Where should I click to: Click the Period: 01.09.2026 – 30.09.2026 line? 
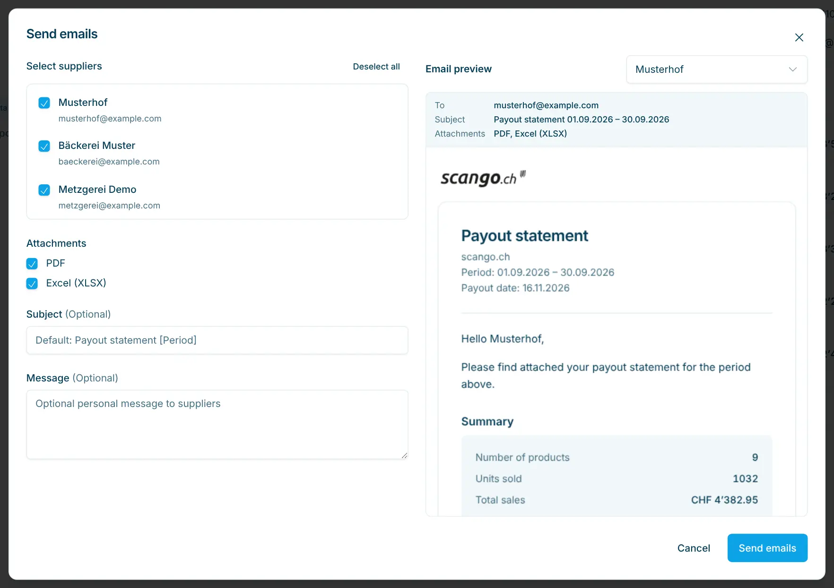tap(538, 272)
